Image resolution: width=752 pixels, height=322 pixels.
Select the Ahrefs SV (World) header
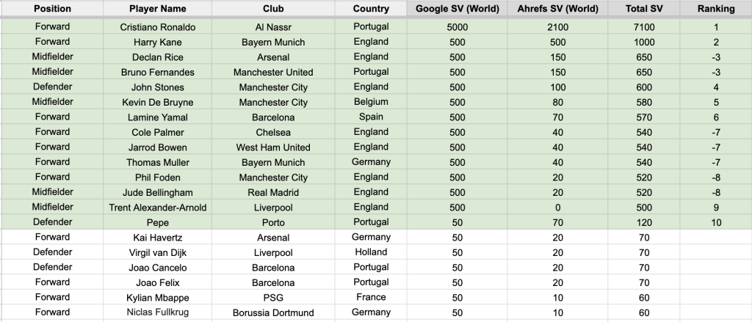tap(557, 9)
